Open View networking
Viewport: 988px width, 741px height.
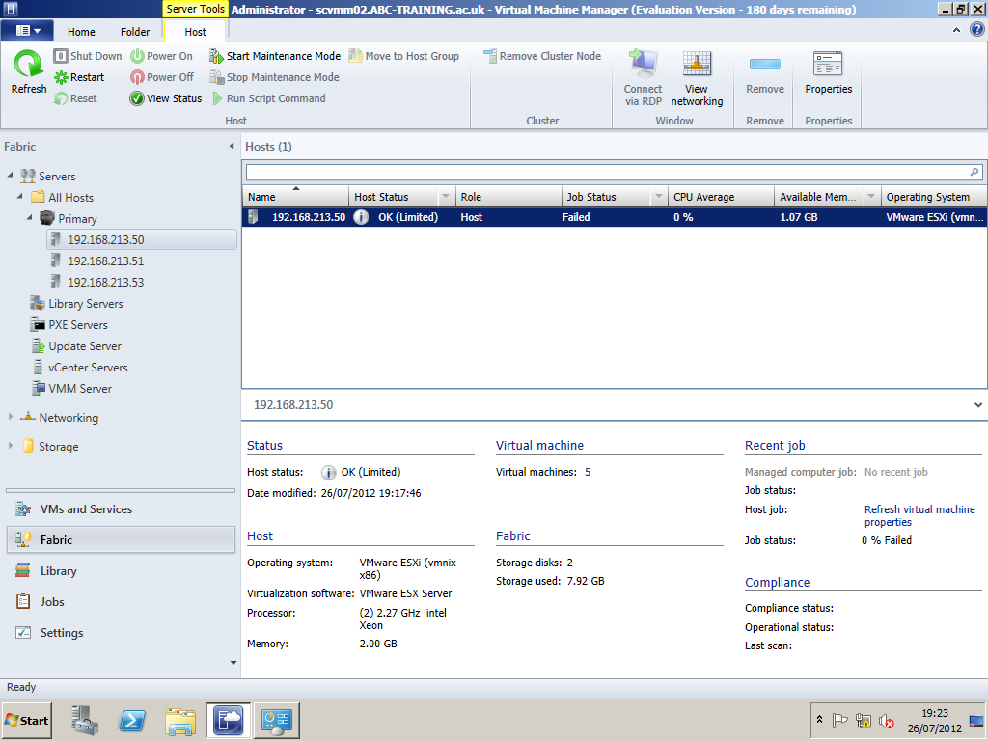(697, 78)
